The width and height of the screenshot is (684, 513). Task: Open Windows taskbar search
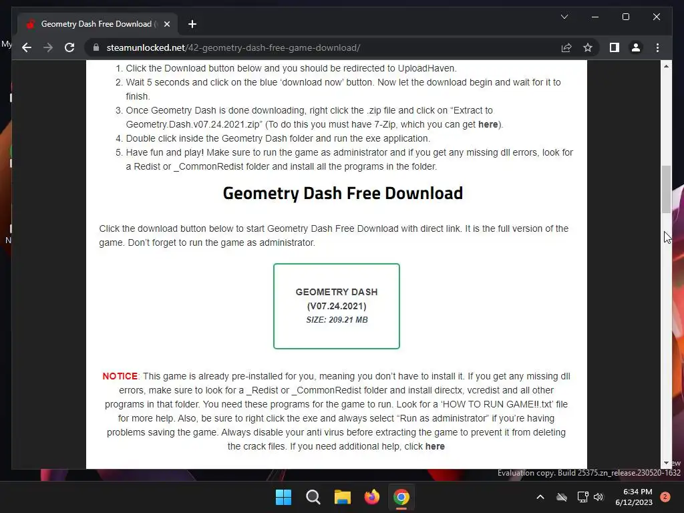[x=313, y=497]
